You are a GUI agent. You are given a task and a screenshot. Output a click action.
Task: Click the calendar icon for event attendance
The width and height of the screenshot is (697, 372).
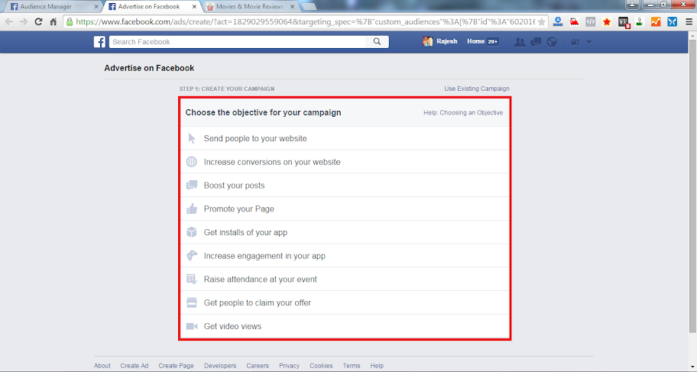coord(192,279)
